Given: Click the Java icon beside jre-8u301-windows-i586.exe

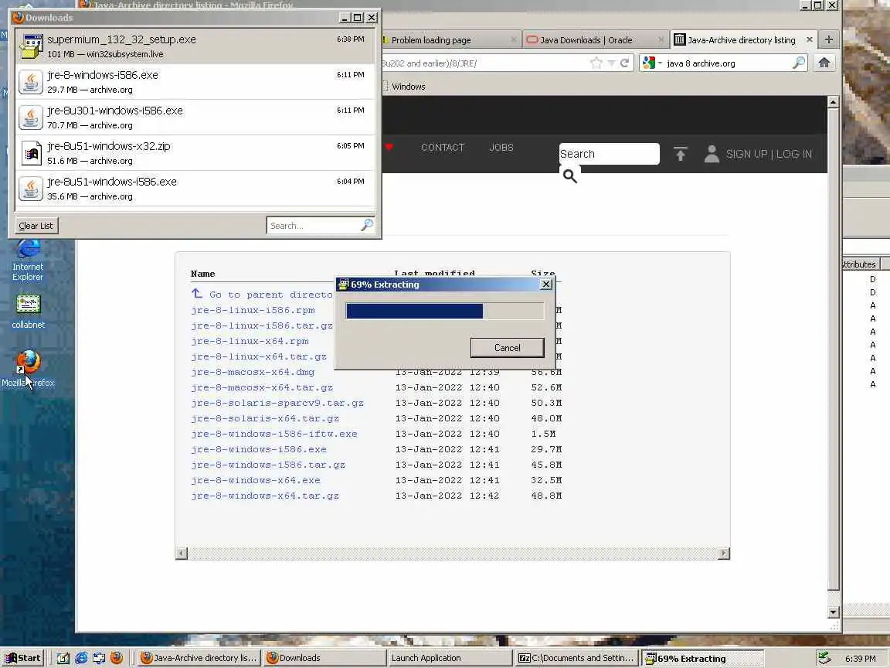Looking at the screenshot, I should [x=31, y=118].
